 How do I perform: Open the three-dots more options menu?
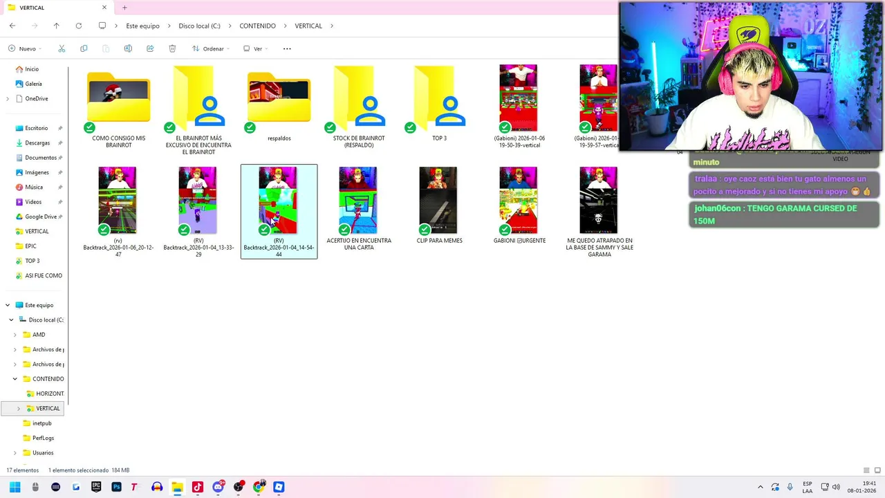287,48
